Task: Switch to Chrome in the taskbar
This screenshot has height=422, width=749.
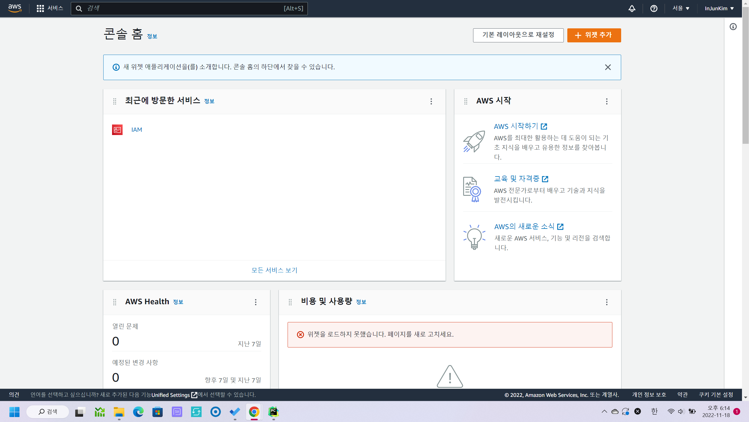Action: click(254, 412)
